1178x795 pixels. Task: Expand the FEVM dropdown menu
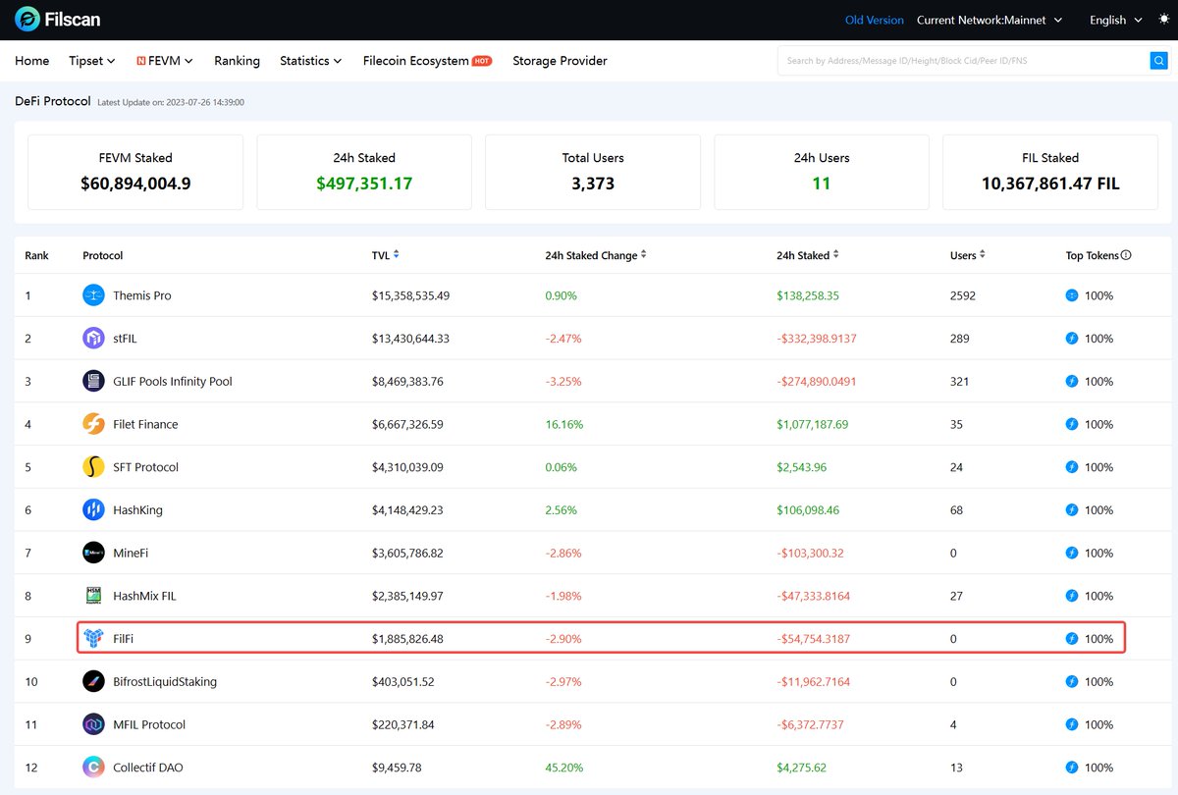tap(165, 61)
